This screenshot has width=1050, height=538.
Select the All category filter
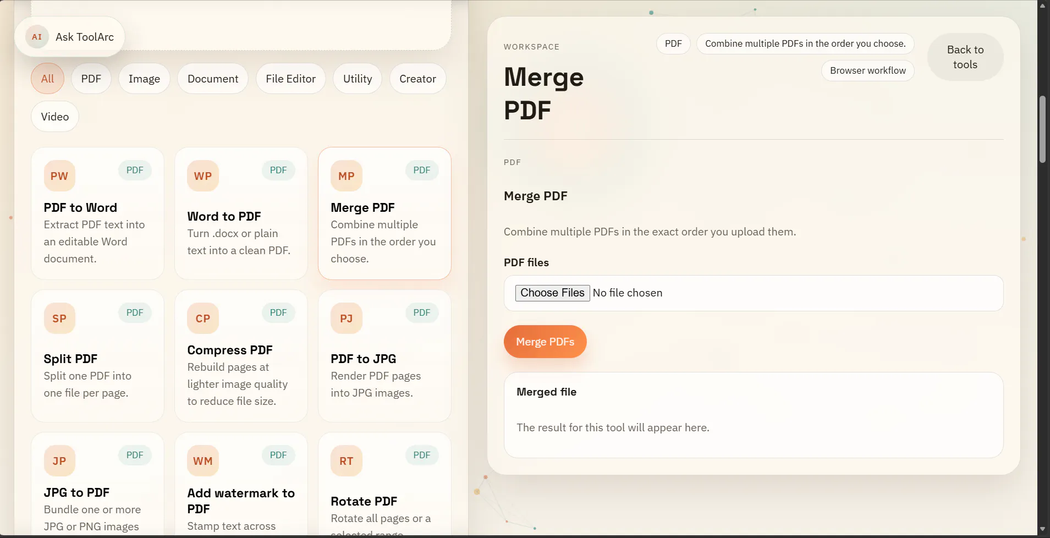point(47,79)
